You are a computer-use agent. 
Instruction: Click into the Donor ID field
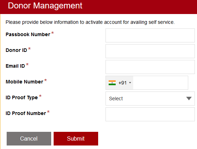click(x=150, y=51)
